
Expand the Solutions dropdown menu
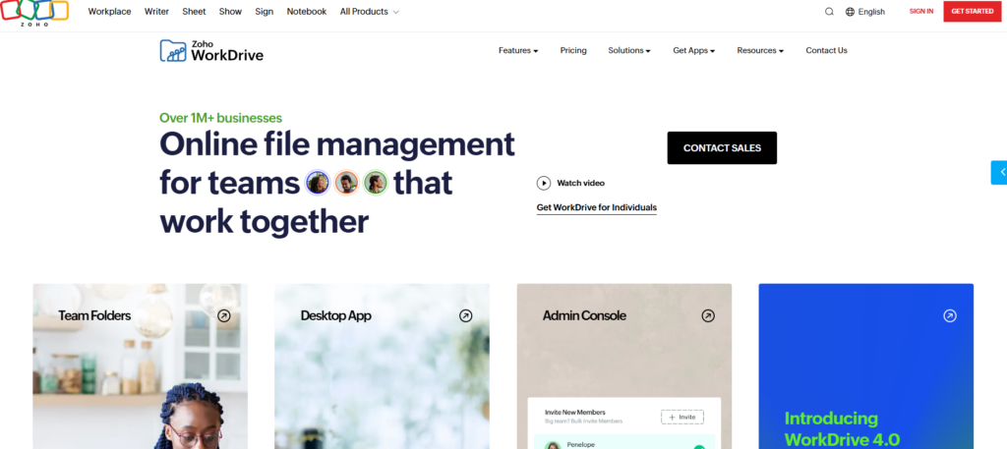pyautogui.click(x=629, y=51)
